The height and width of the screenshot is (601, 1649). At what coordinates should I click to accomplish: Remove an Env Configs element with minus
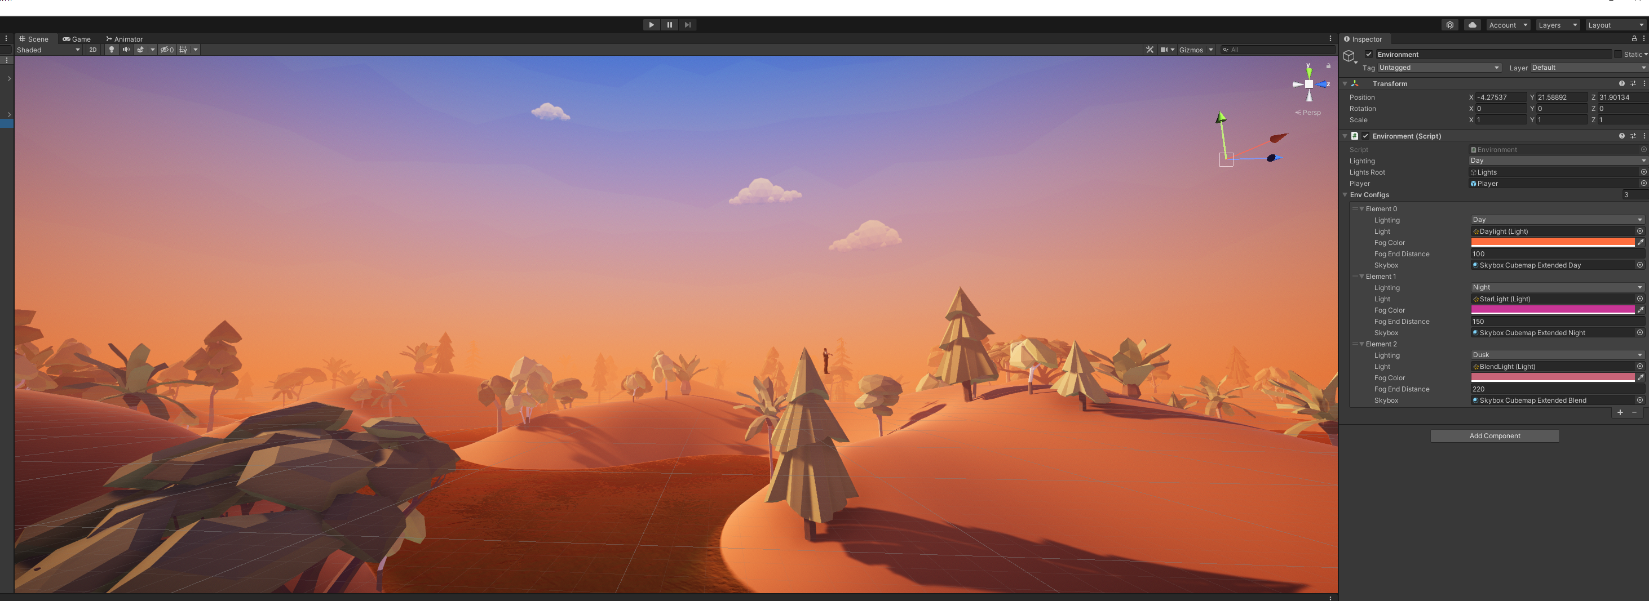tap(1634, 412)
